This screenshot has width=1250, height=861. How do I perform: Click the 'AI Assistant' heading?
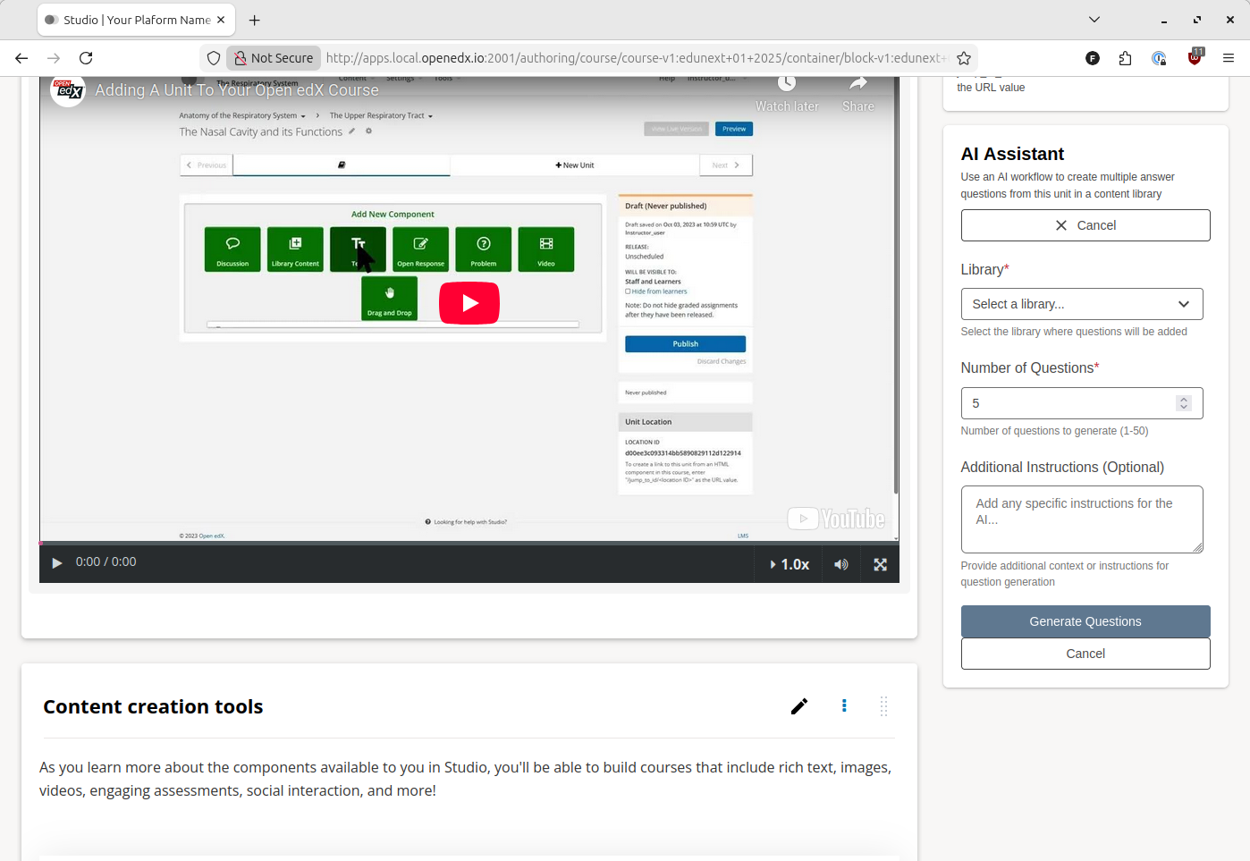(x=1012, y=154)
